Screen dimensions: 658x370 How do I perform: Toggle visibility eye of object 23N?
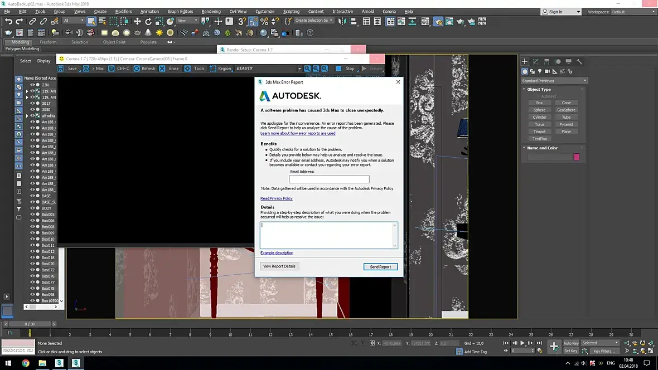32,85
